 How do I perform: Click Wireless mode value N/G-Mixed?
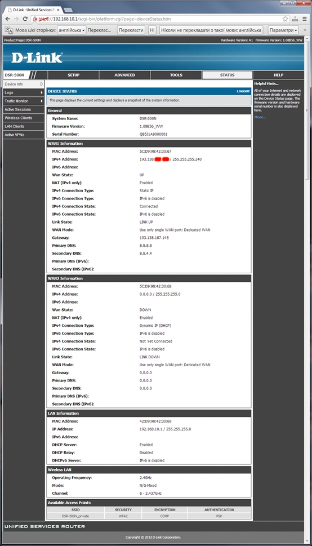tap(148, 485)
